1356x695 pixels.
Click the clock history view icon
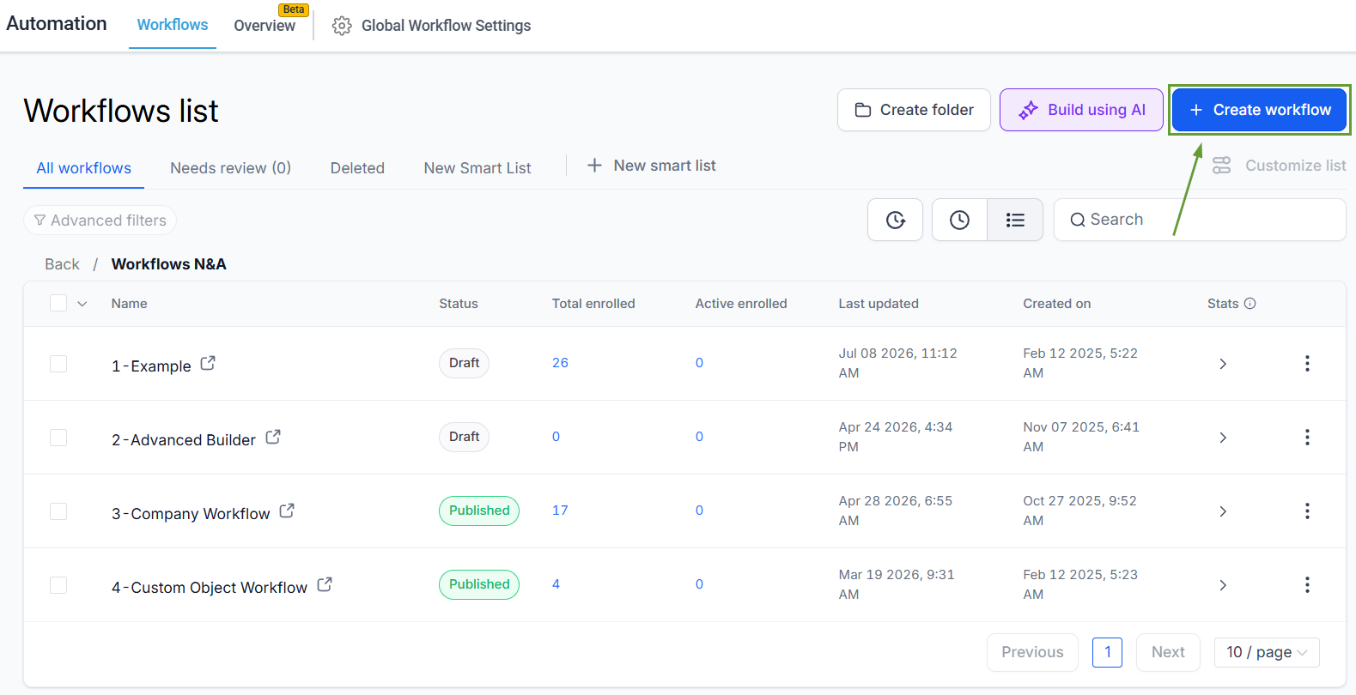pos(959,220)
